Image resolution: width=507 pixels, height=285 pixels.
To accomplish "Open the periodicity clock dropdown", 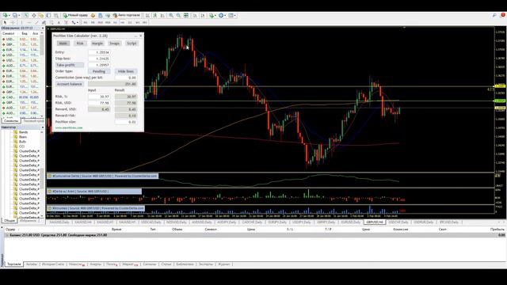I will 222,15.
